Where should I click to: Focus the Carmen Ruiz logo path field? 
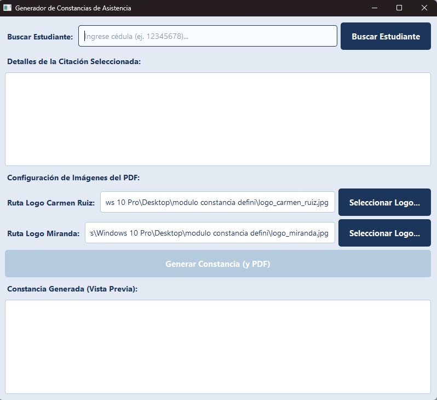point(217,202)
